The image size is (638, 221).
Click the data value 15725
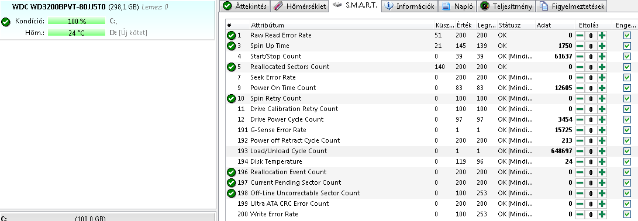563,130
